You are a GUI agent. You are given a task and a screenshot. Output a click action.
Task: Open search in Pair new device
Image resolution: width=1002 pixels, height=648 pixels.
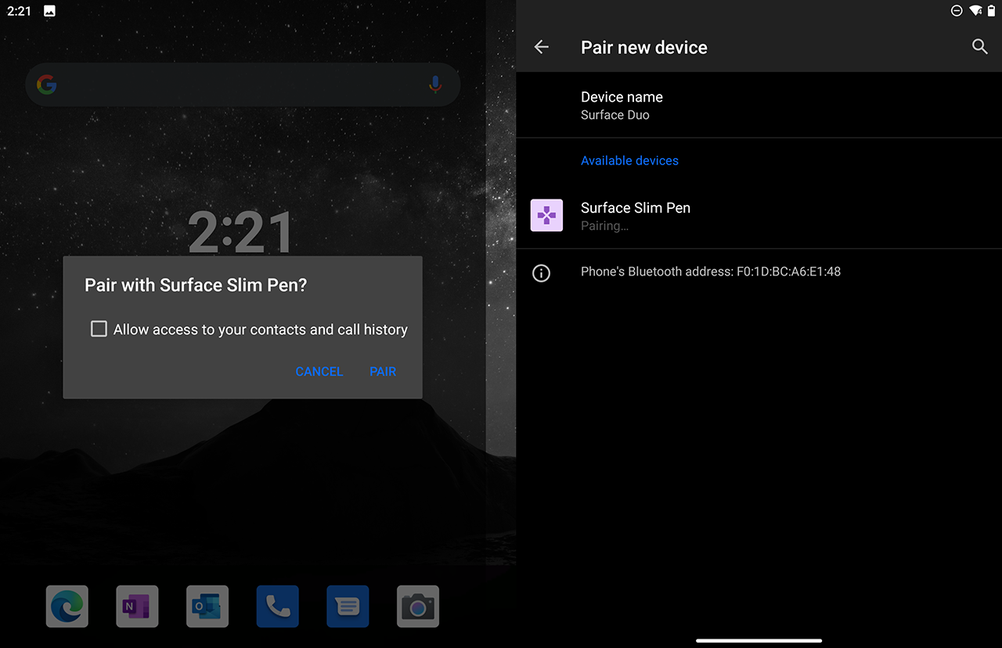point(980,47)
